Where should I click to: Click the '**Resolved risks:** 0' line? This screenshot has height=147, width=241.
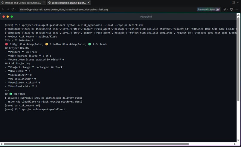point(21,86)
